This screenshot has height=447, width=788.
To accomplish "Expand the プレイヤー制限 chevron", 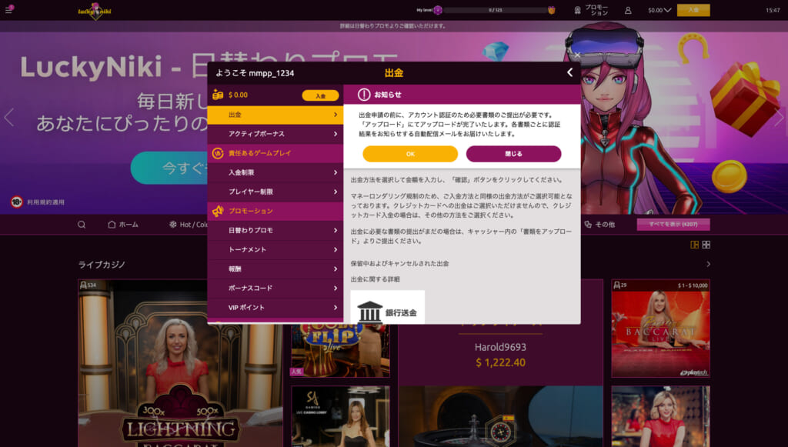I will pyautogui.click(x=336, y=192).
